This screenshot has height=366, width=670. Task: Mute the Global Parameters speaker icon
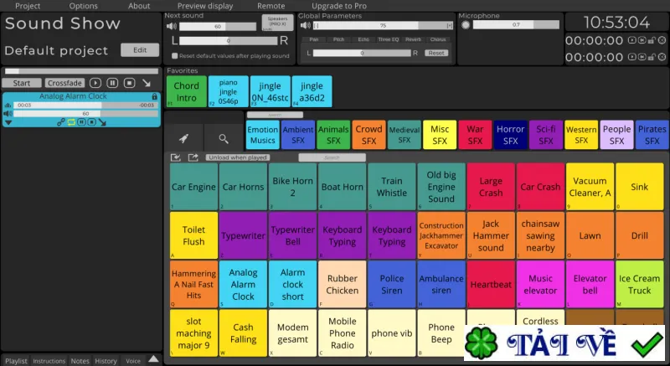306,26
